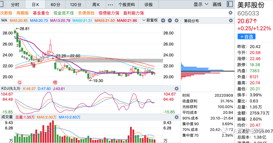The width and height of the screenshot is (273, 143).
Task: Zoom out chart with minus icon
Action: [x=170, y=21]
